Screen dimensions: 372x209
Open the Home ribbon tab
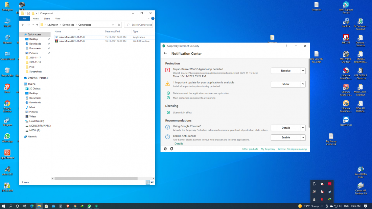coord(36,19)
